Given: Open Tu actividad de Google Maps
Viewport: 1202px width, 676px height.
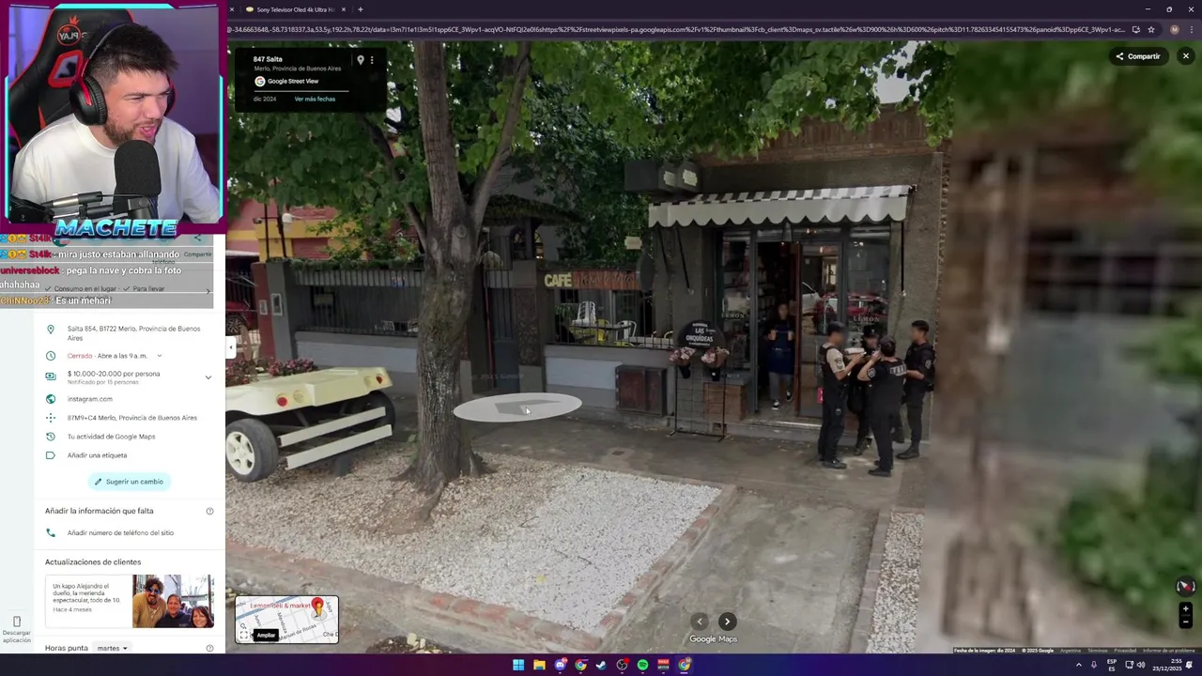Looking at the screenshot, I should (x=112, y=437).
